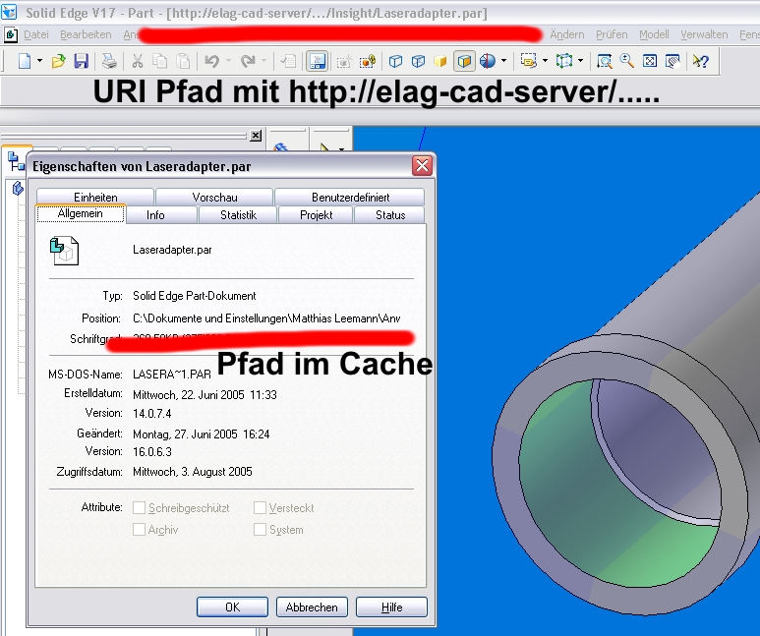
Task: Click the checklist icon after Redo
Action: coord(289,61)
